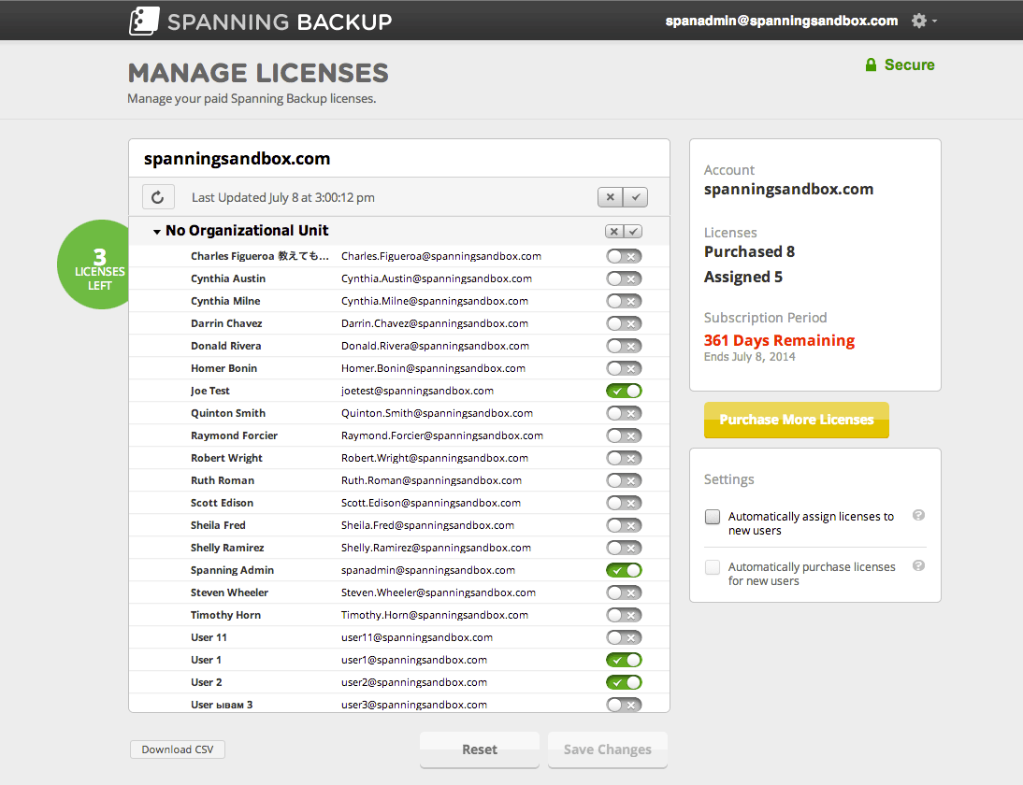The image size is (1023, 785).
Task: Enable license for Ruth Roman
Action: (x=624, y=480)
